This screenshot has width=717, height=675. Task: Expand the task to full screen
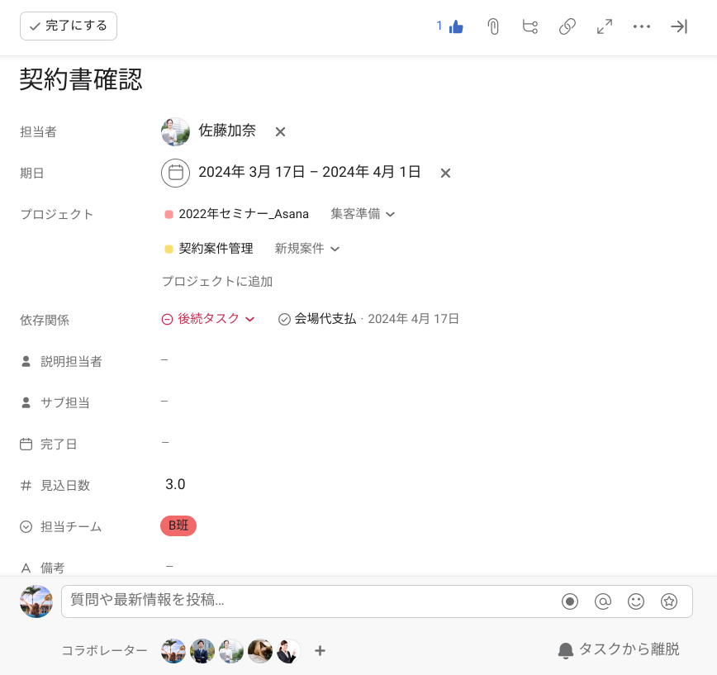[x=605, y=26]
